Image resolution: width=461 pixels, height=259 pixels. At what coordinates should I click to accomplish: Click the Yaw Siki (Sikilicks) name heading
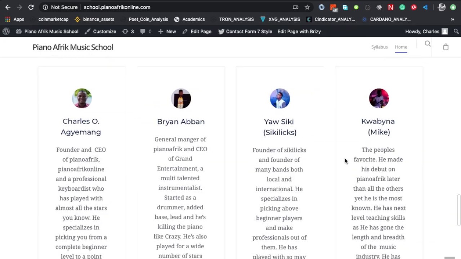(280, 127)
